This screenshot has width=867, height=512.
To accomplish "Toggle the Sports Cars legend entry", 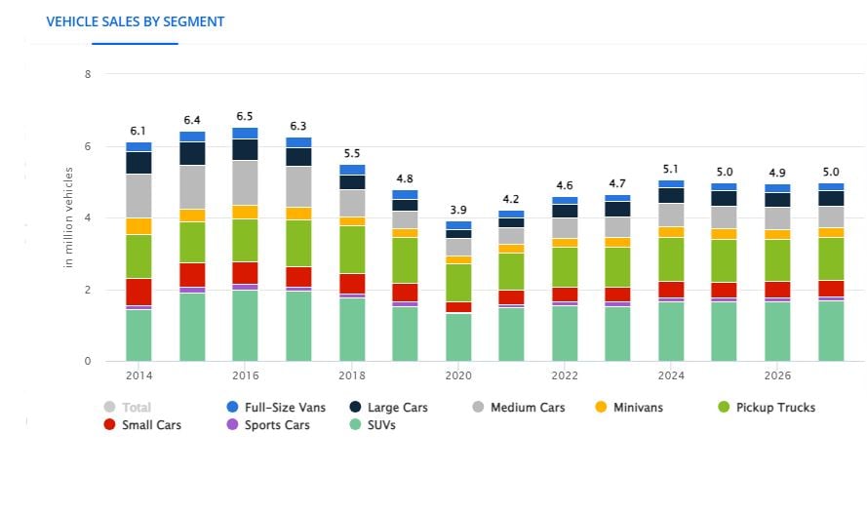I will click(268, 425).
